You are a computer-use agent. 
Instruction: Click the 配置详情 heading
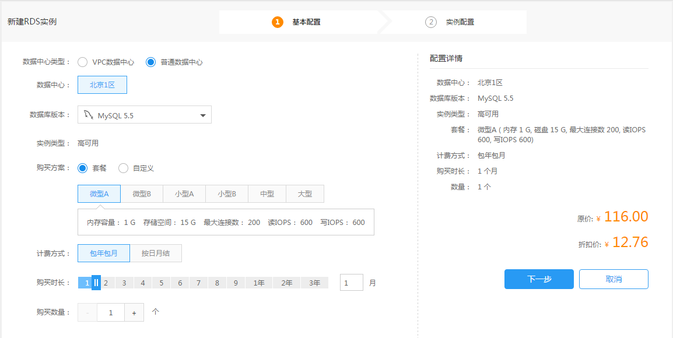click(446, 59)
